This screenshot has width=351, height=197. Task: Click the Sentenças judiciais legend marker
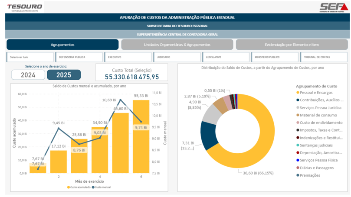298,145
